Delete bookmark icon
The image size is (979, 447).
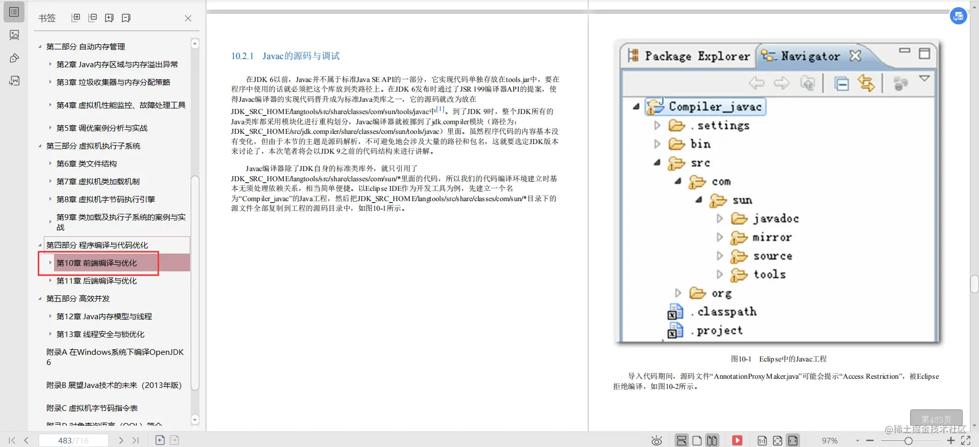(x=126, y=18)
